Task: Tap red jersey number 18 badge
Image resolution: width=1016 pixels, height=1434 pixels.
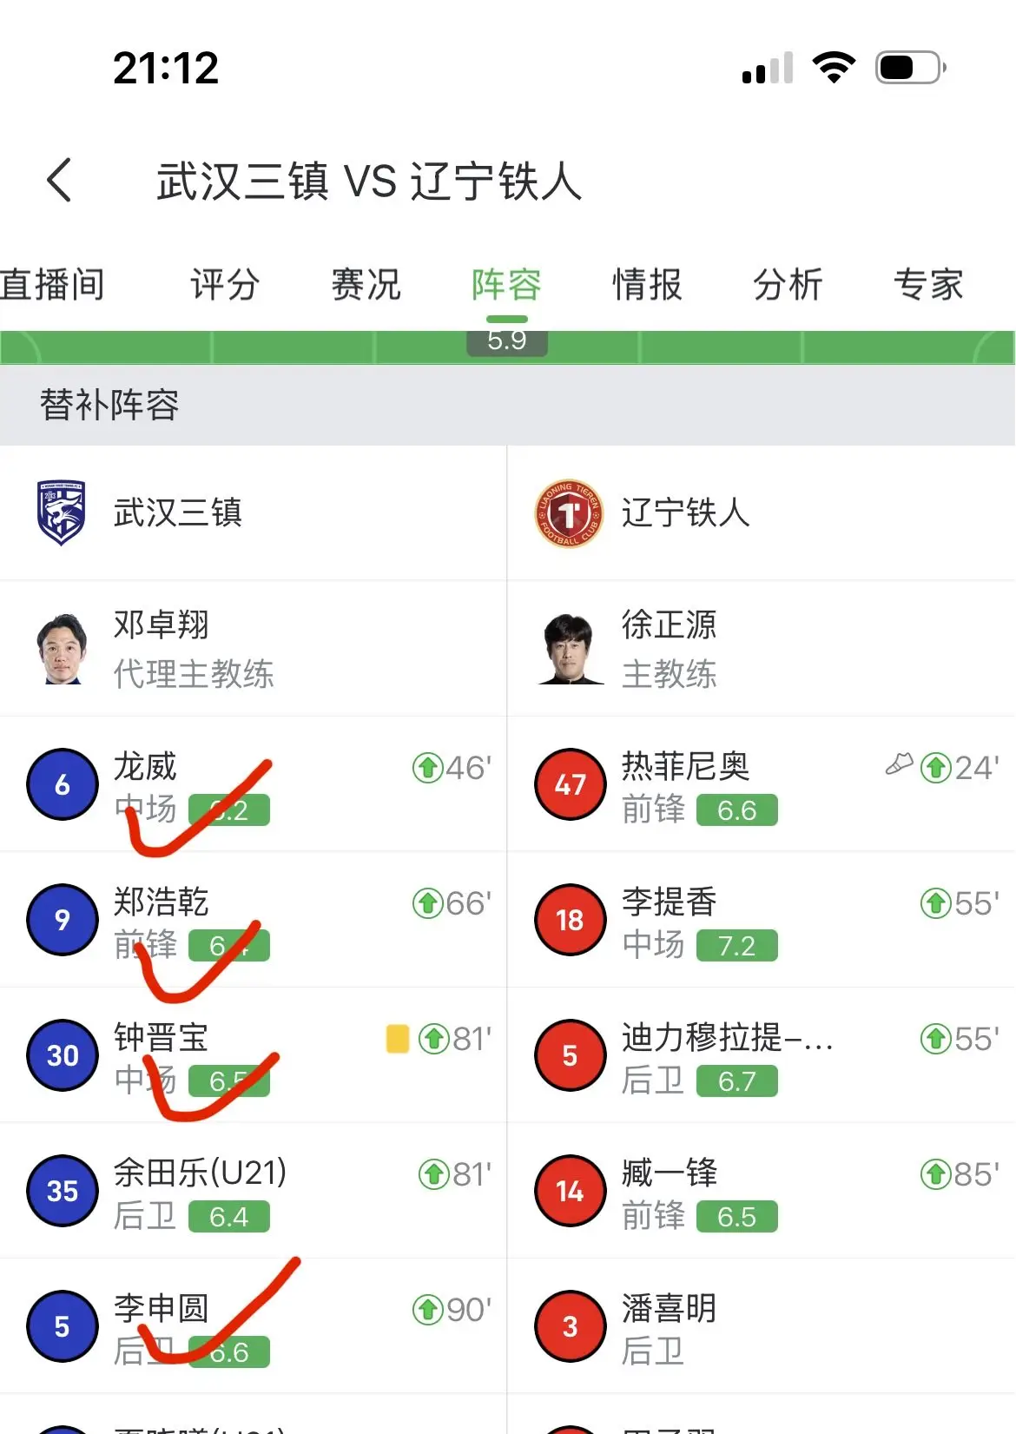Action: coord(570,920)
